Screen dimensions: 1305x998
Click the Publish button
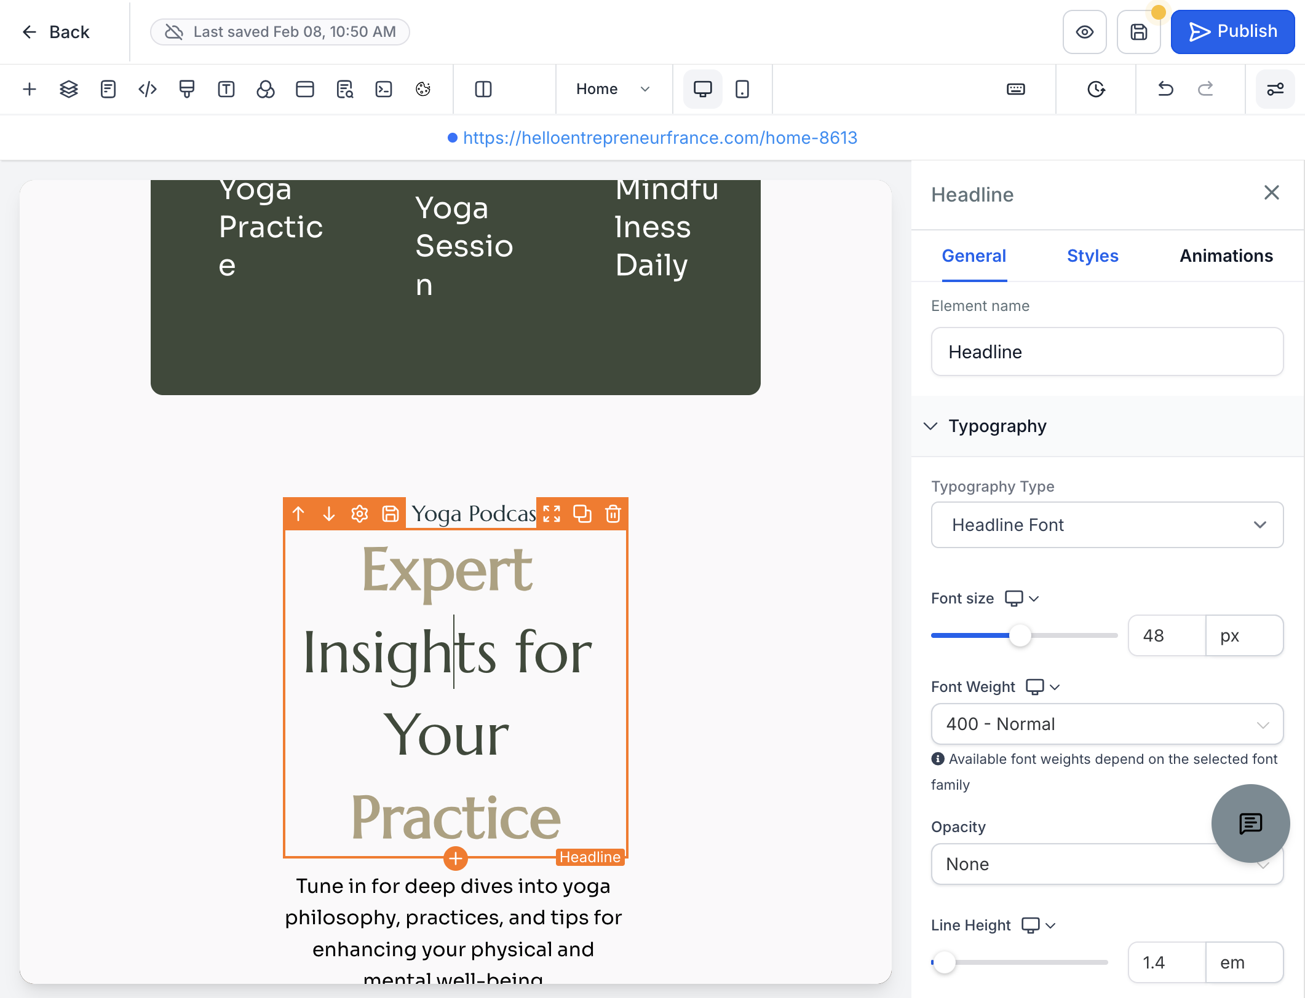click(1232, 32)
